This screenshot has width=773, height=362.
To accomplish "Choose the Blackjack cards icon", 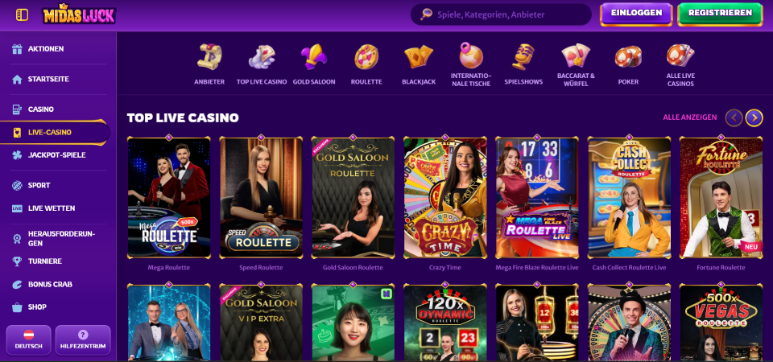I will 419,56.
